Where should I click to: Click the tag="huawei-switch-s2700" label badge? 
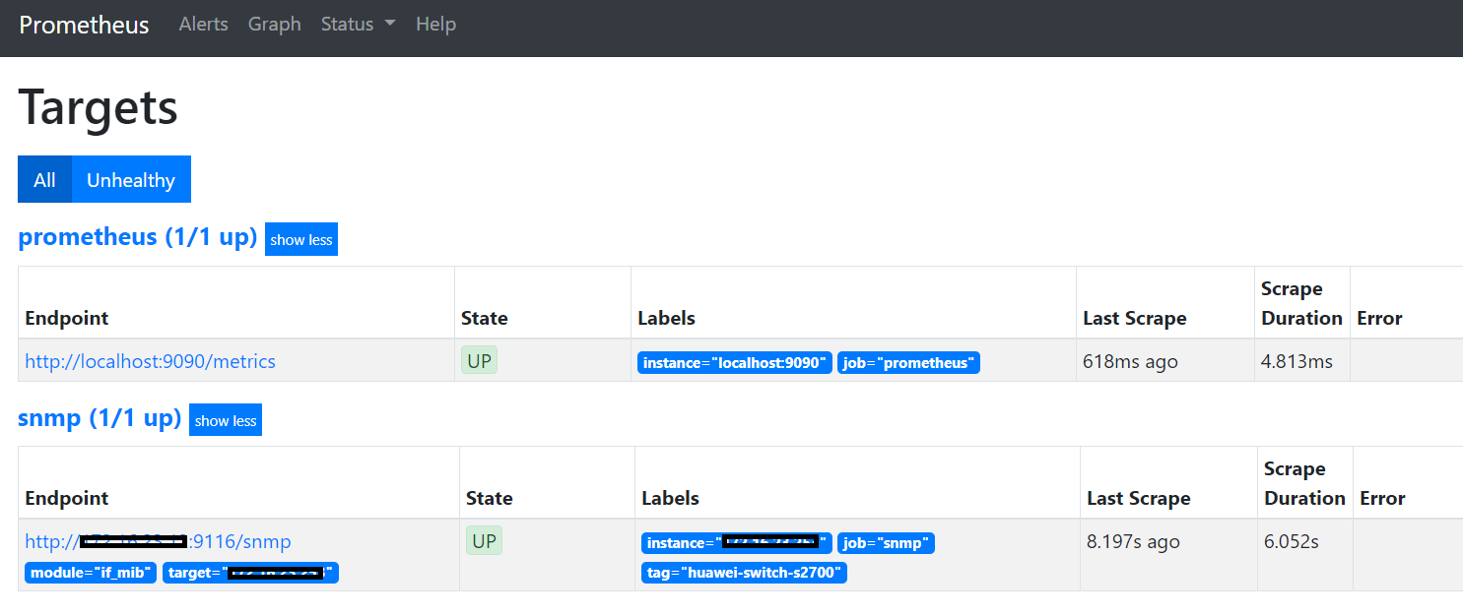744,573
